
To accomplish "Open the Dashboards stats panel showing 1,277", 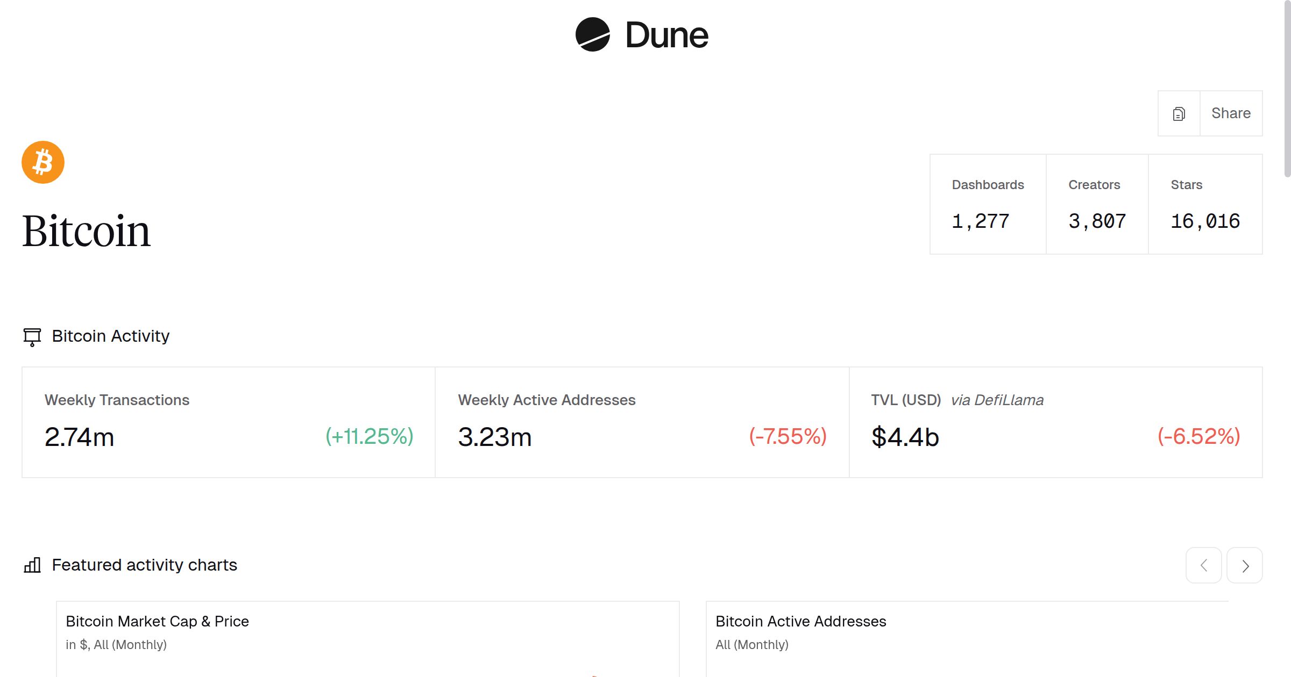I will 988,204.
